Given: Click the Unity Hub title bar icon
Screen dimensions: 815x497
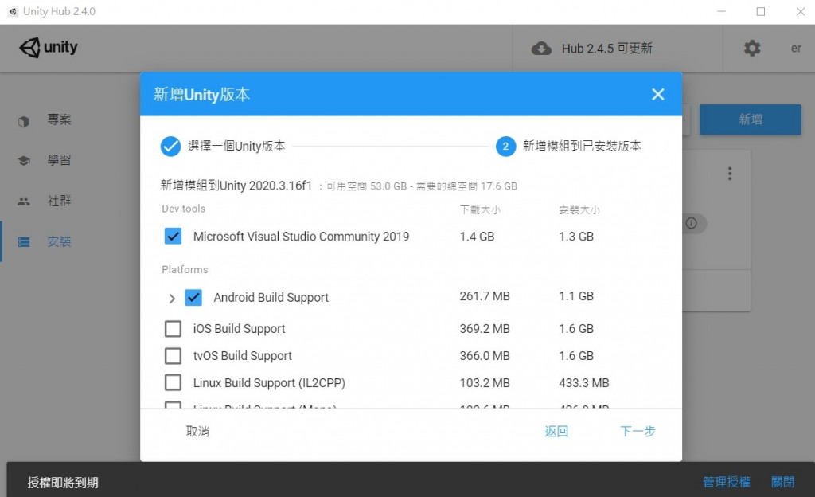Looking at the screenshot, I should 13,11.
